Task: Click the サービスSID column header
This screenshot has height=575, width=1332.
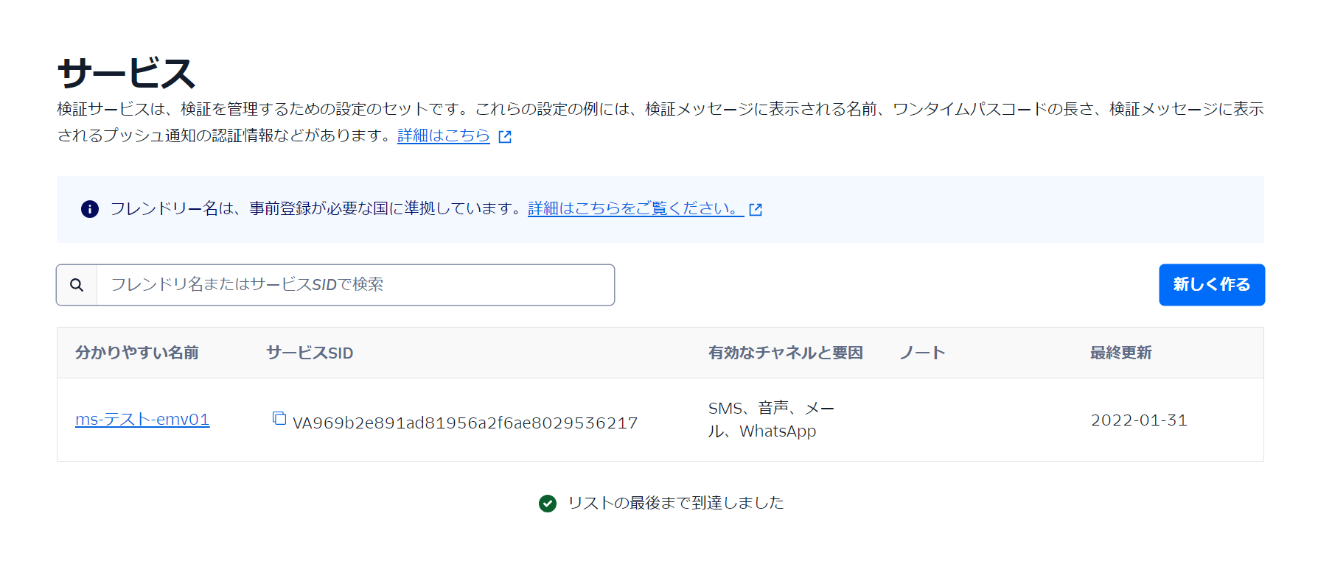Action: click(x=309, y=353)
